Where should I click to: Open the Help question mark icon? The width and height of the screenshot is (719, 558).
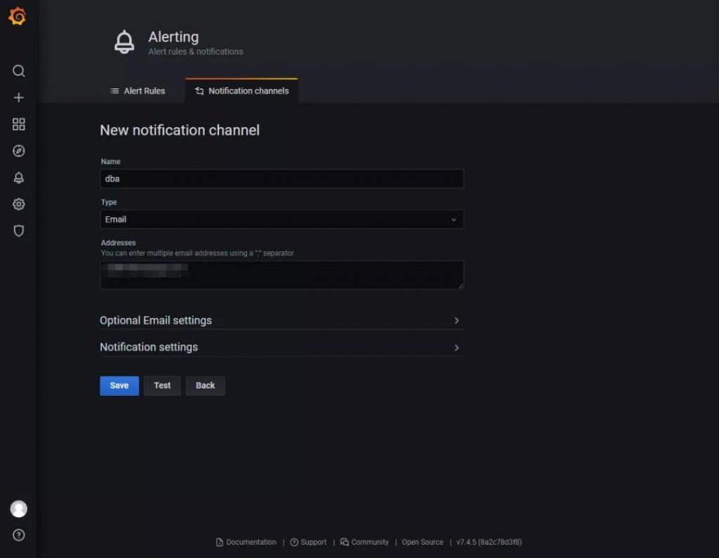click(19, 535)
